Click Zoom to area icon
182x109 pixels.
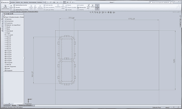coord(93,12)
